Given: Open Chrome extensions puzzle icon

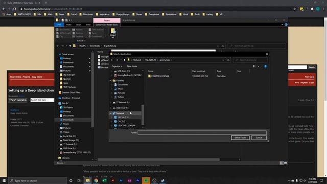Looking at the screenshot, I should pyautogui.click(x=312, y=9).
